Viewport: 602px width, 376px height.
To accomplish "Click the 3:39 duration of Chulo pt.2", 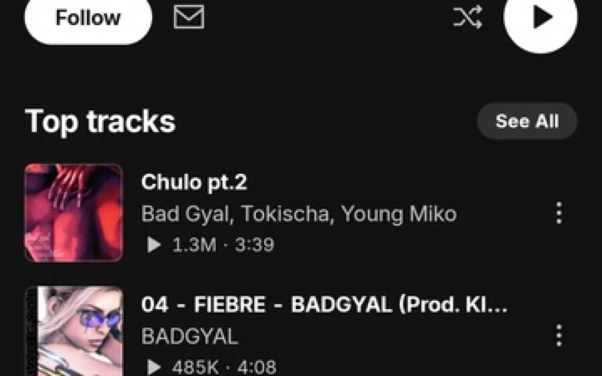I will pyautogui.click(x=255, y=245).
